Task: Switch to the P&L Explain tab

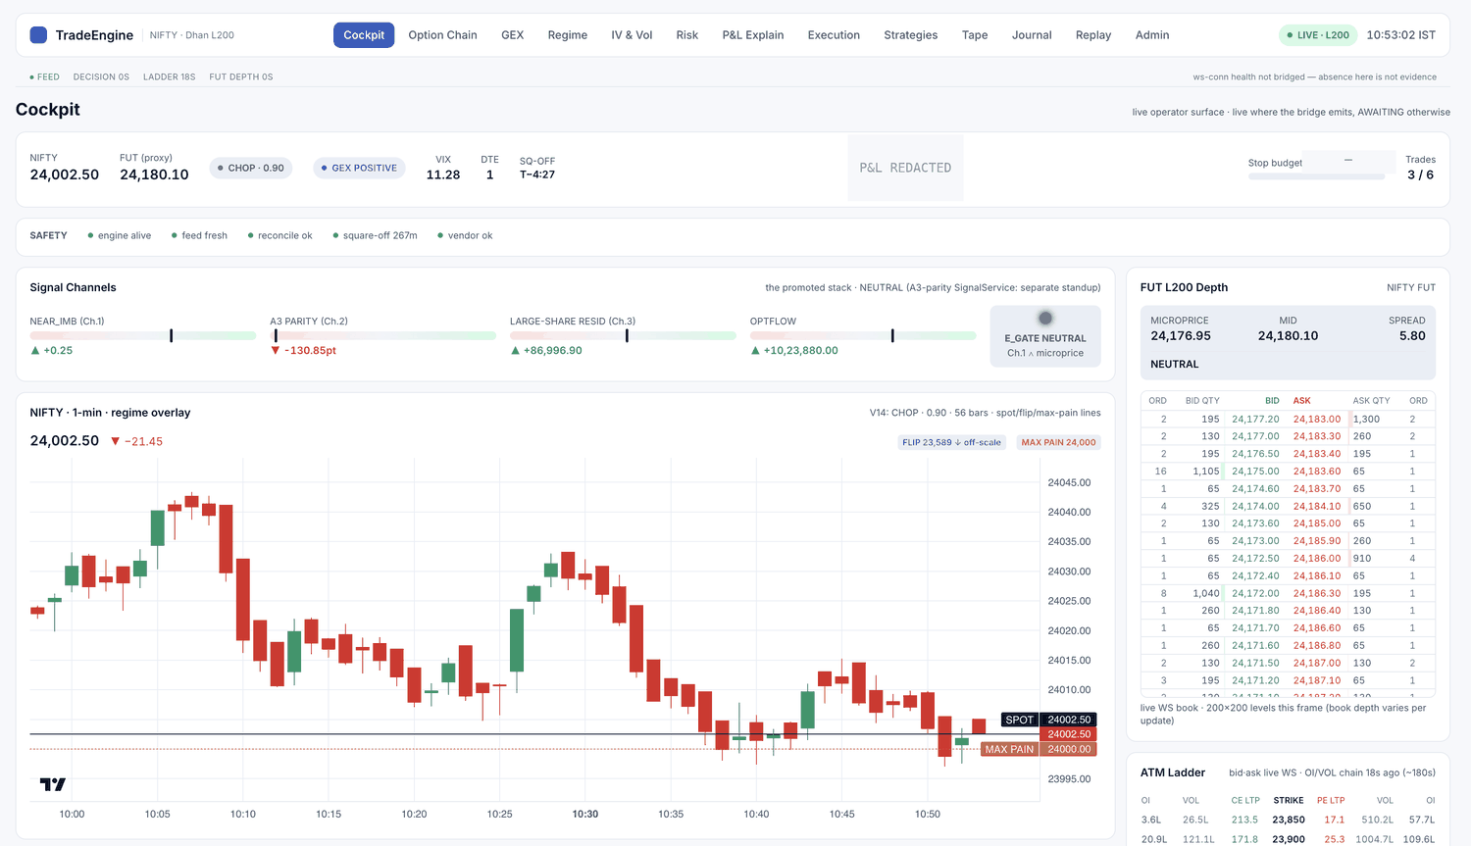Action: coord(753,35)
